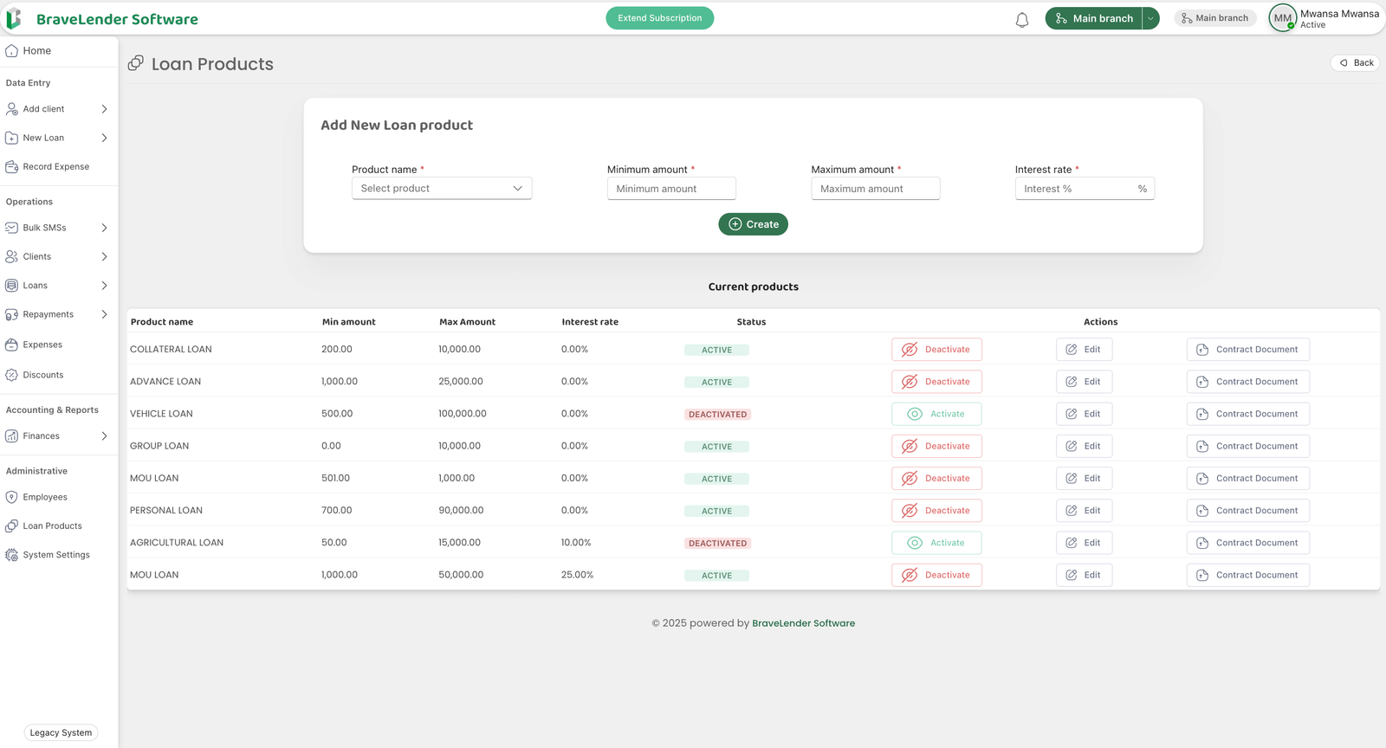Open Contract Document for PERSONAL LOAN
The height and width of the screenshot is (748, 1386).
click(1247, 511)
